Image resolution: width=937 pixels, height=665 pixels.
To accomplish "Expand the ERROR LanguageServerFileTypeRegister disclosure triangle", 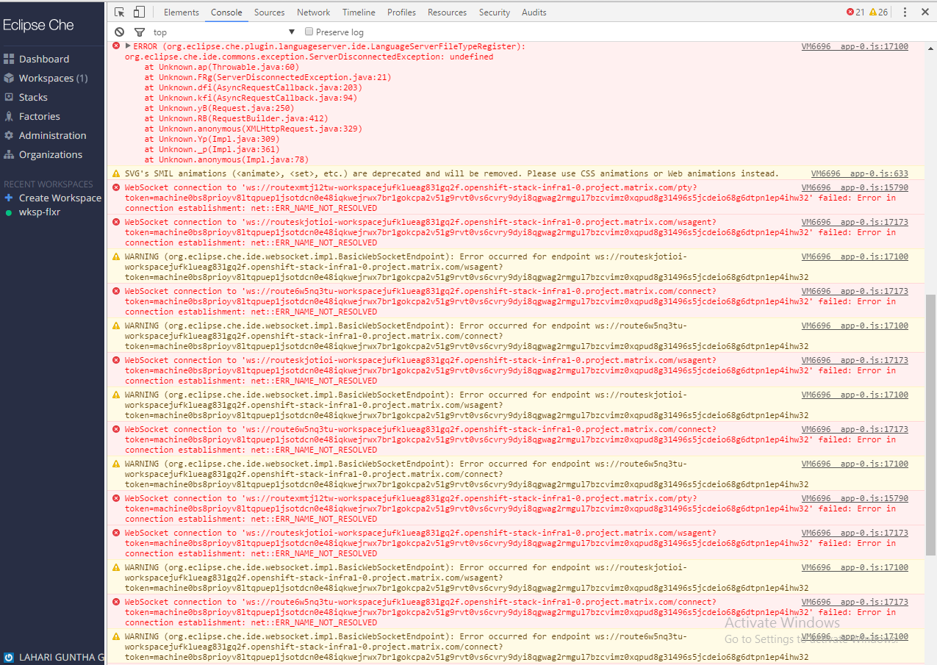I will (x=129, y=46).
